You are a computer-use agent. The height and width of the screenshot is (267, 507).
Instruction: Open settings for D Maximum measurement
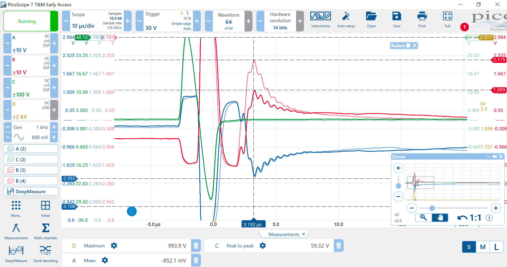click(x=114, y=246)
